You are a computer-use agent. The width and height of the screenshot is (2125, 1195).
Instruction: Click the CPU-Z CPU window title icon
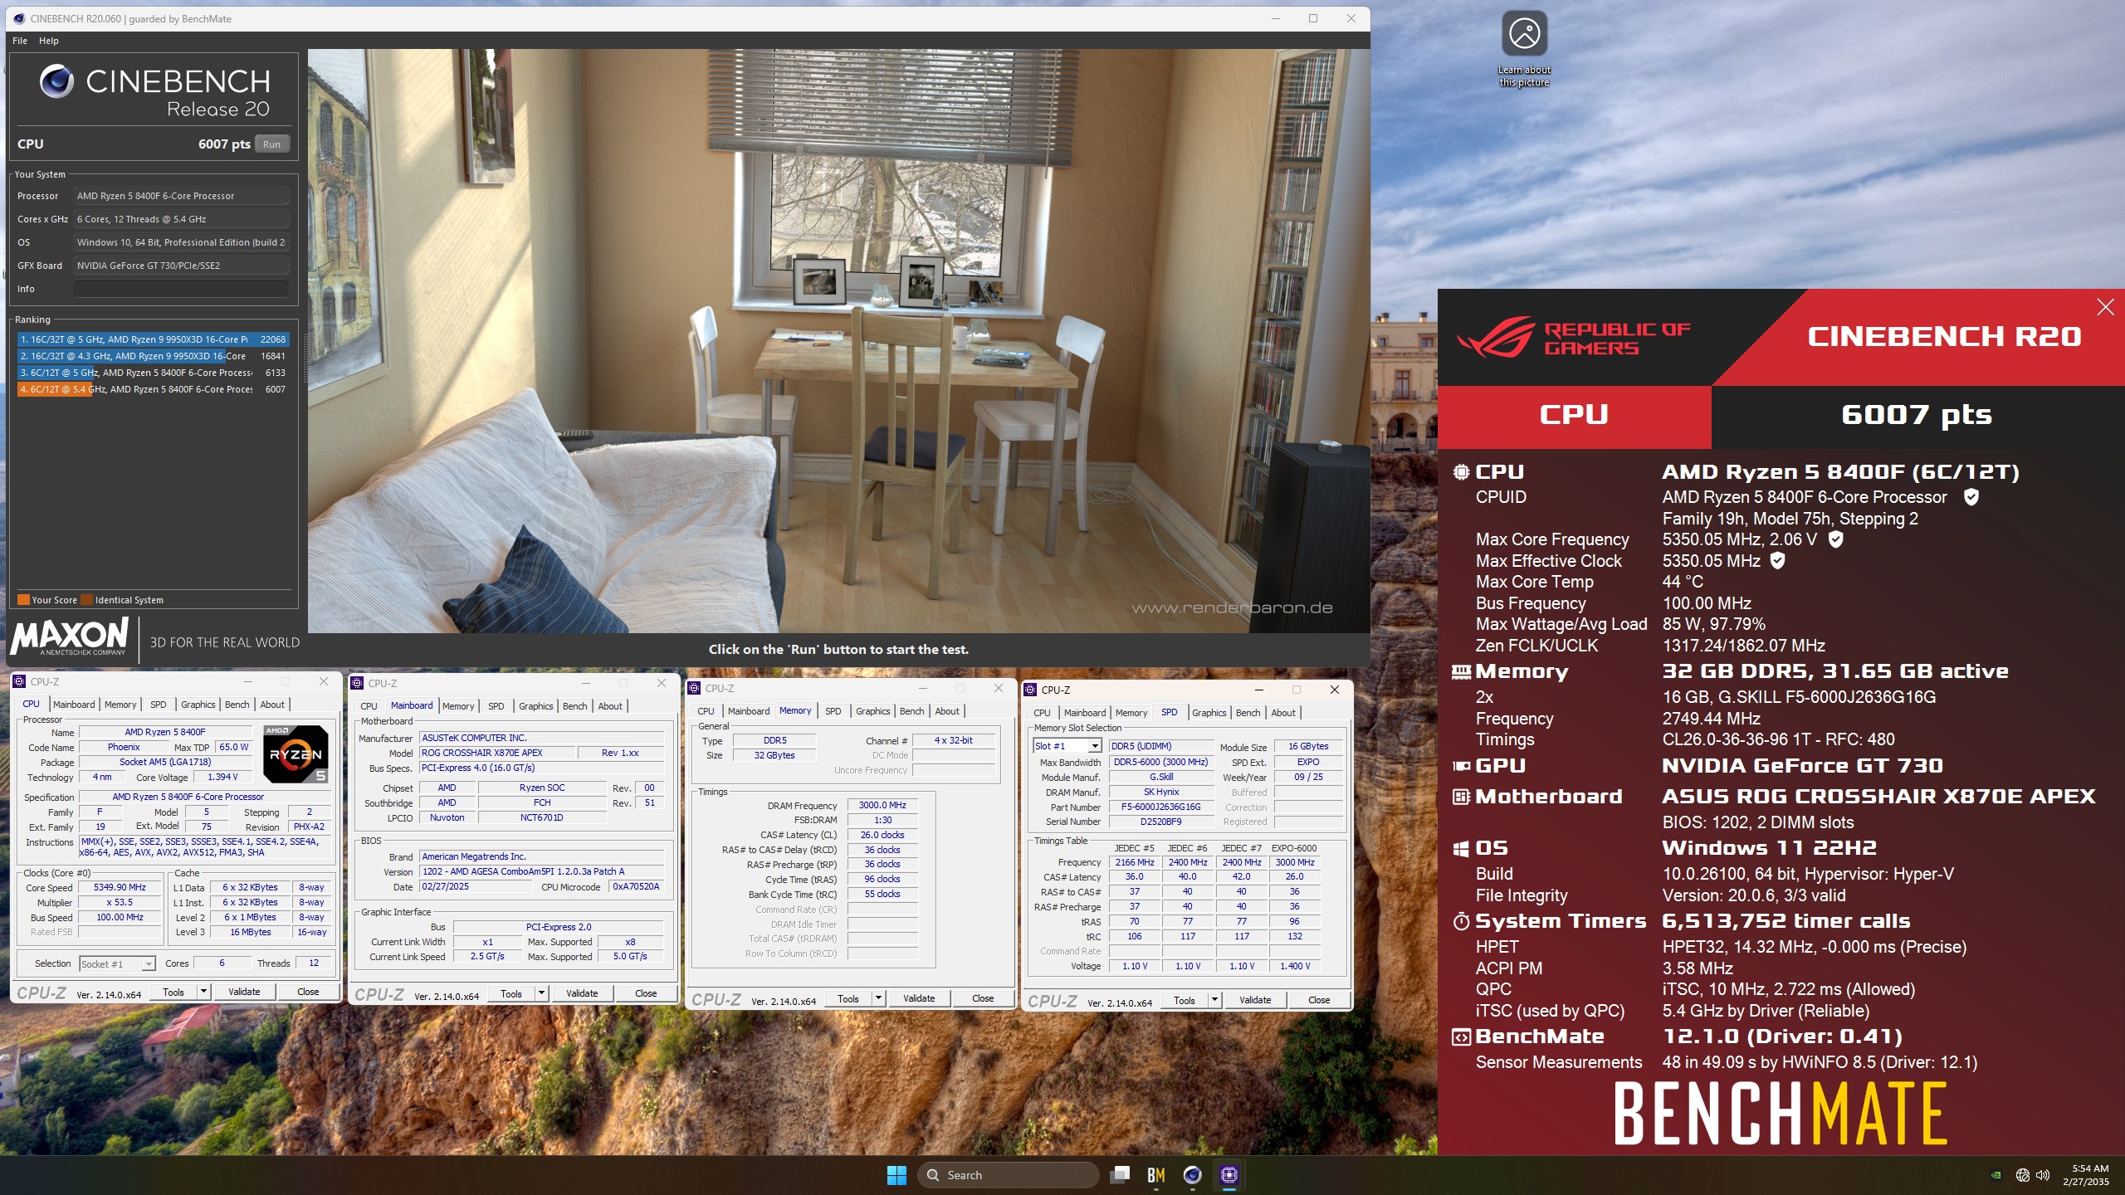point(20,681)
